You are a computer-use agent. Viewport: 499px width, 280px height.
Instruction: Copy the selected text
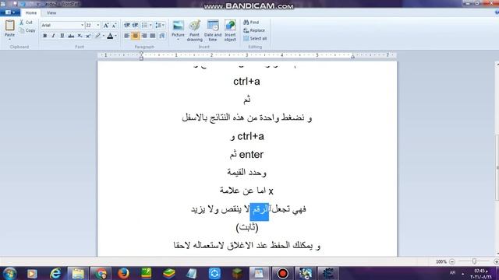27,30
